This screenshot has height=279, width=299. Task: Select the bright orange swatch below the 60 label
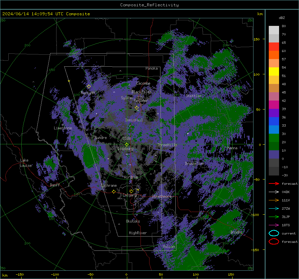[274, 55]
